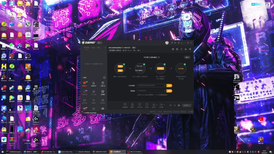
Task: Click the record icon left of the eye icon
Action: 171,105
